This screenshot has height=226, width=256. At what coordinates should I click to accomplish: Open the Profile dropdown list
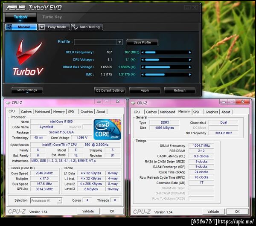pyautogui.click(x=98, y=42)
